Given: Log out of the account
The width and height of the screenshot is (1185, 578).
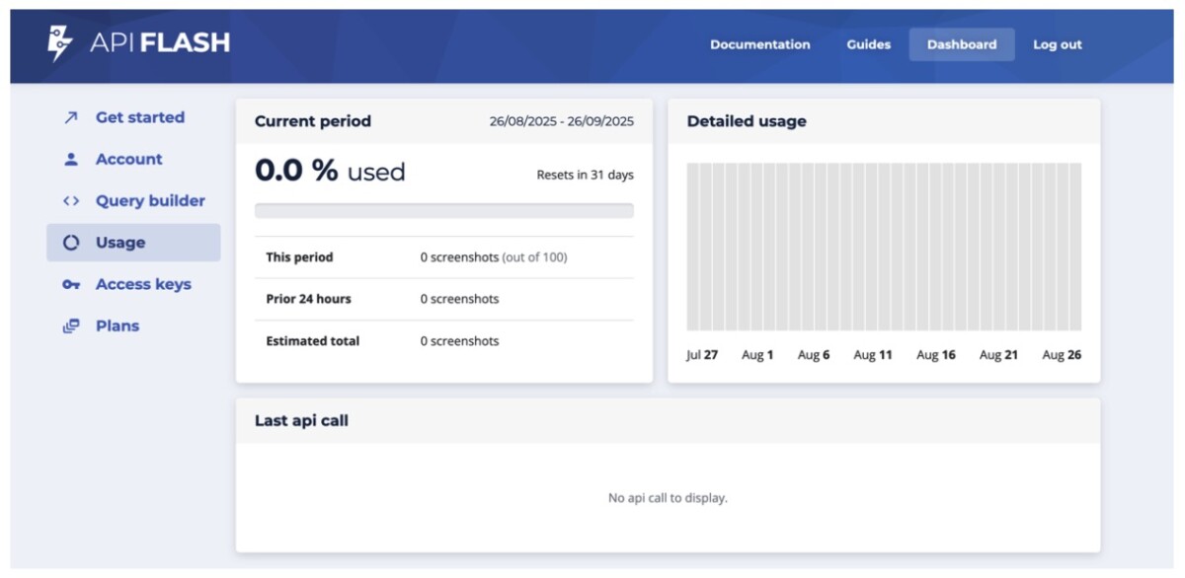Looking at the screenshot, I should pyautogui.click(x=1057, y=44).
